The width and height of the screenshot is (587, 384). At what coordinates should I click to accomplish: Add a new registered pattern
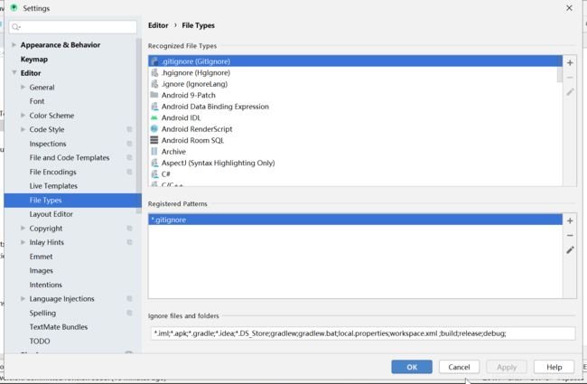(570, 221)
